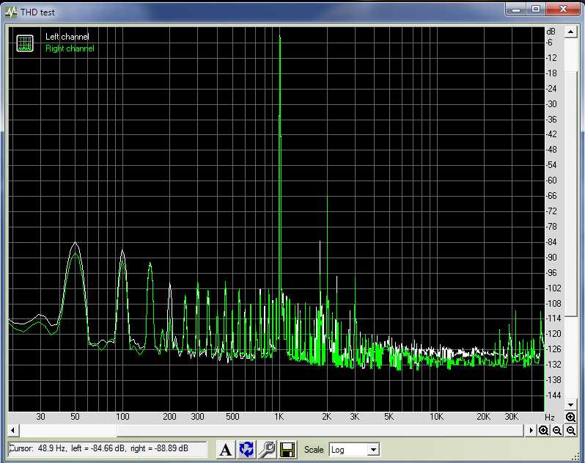This screenshot has width=585, height=463.
Task: Zoom in vertically using the magnifier beside Hz
Action: coord(570,417)
